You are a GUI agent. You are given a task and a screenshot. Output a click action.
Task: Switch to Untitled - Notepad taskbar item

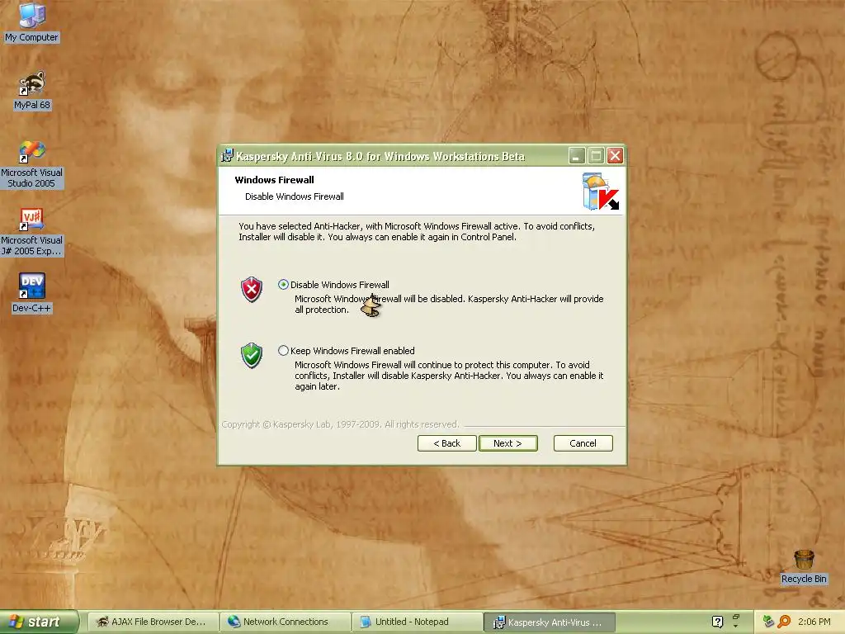coord(417,622)
